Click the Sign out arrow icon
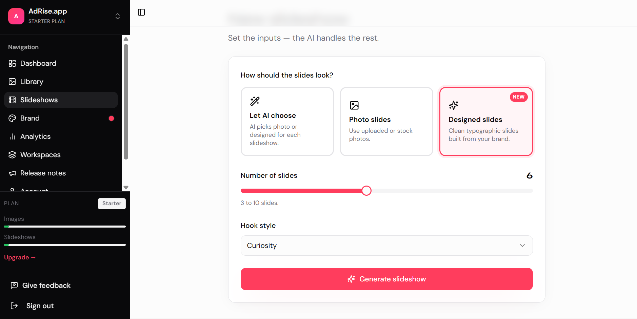This screenshot has height=319, width=637. [14, 306]
